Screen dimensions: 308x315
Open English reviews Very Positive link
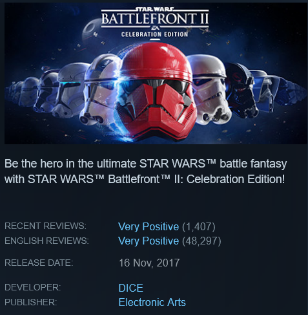tap(149, 241)
